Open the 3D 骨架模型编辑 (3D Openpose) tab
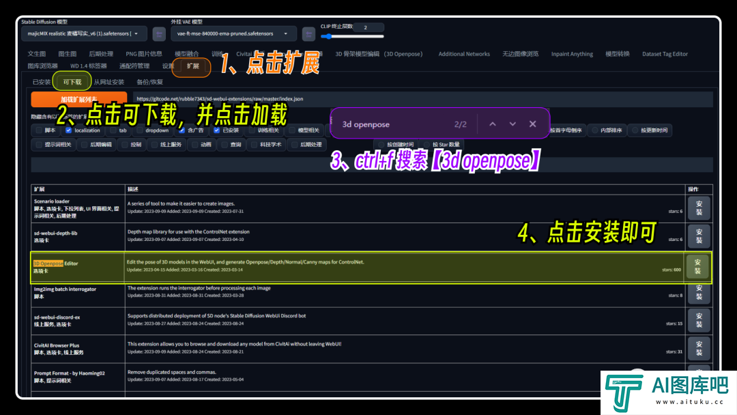Screen dimensions: 737x415 tap(379, 54)
